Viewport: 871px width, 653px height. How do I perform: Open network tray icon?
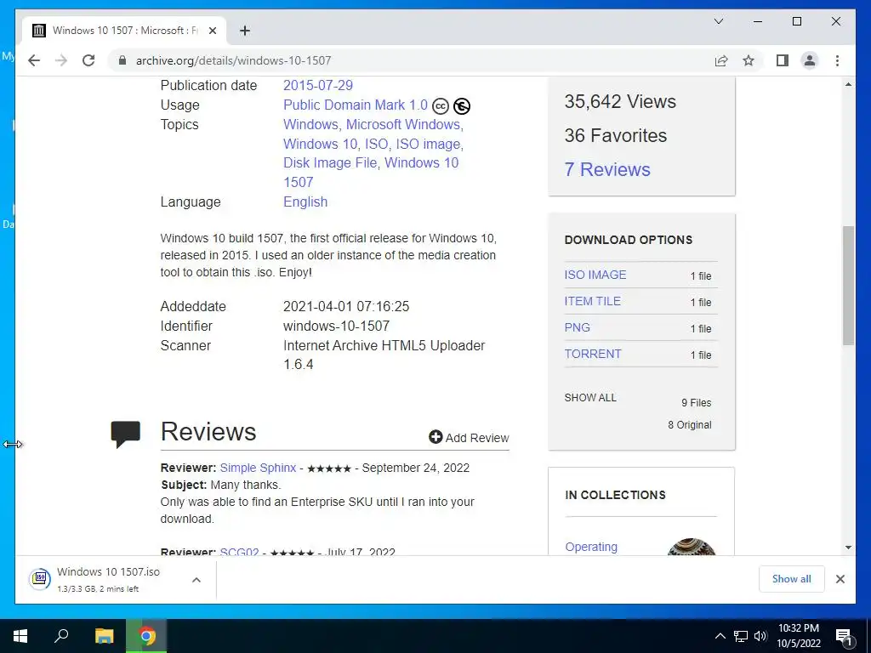[741, 636]
